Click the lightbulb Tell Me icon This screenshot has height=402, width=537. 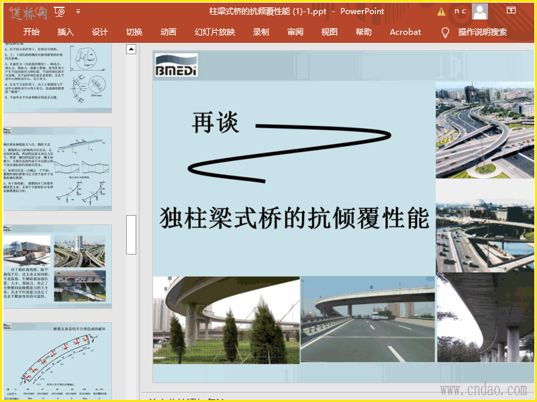(x=445, y=32)
